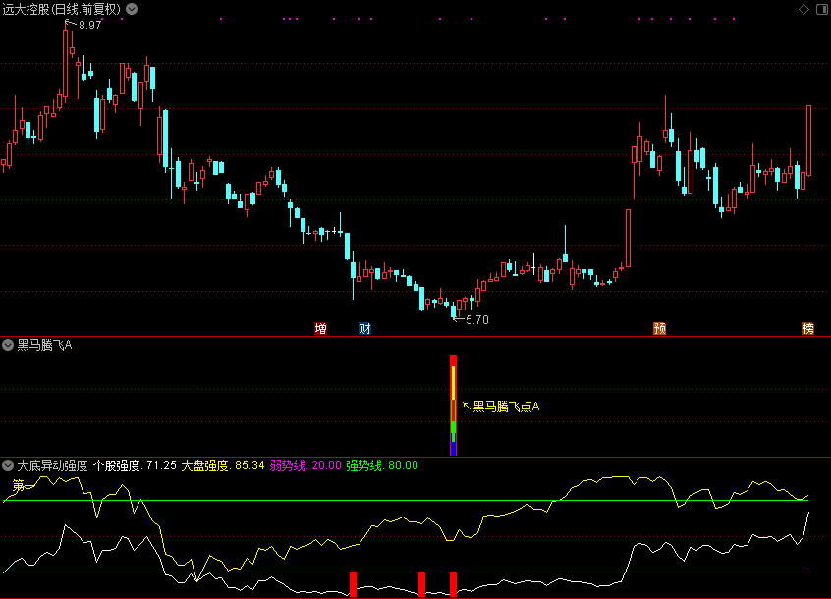Click the 大盘强度: 85.34 value
The width and height of the screenshot is (831, 599).
223,465
